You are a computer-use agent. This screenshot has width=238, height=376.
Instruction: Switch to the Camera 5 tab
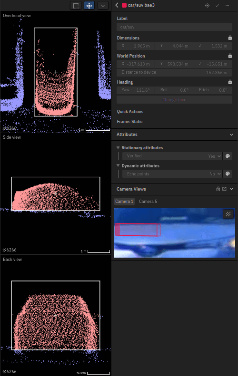tap(148, 202)
